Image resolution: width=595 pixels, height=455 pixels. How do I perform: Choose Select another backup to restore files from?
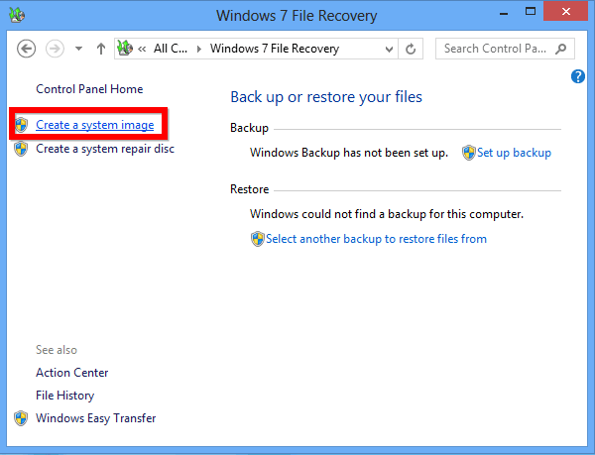376,238
